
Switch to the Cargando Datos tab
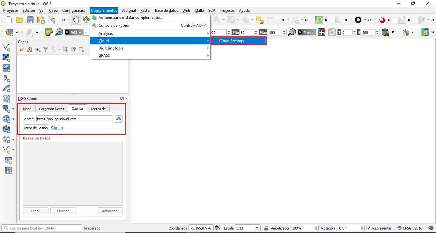click(51, 109)
